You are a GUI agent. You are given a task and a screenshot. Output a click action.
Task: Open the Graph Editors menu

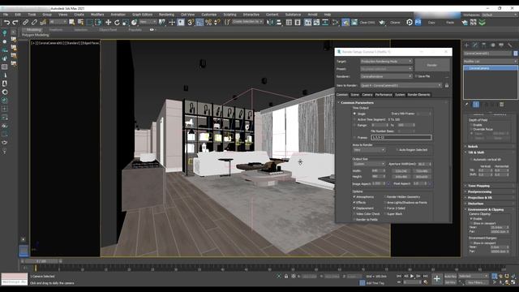tap(143, 15)
